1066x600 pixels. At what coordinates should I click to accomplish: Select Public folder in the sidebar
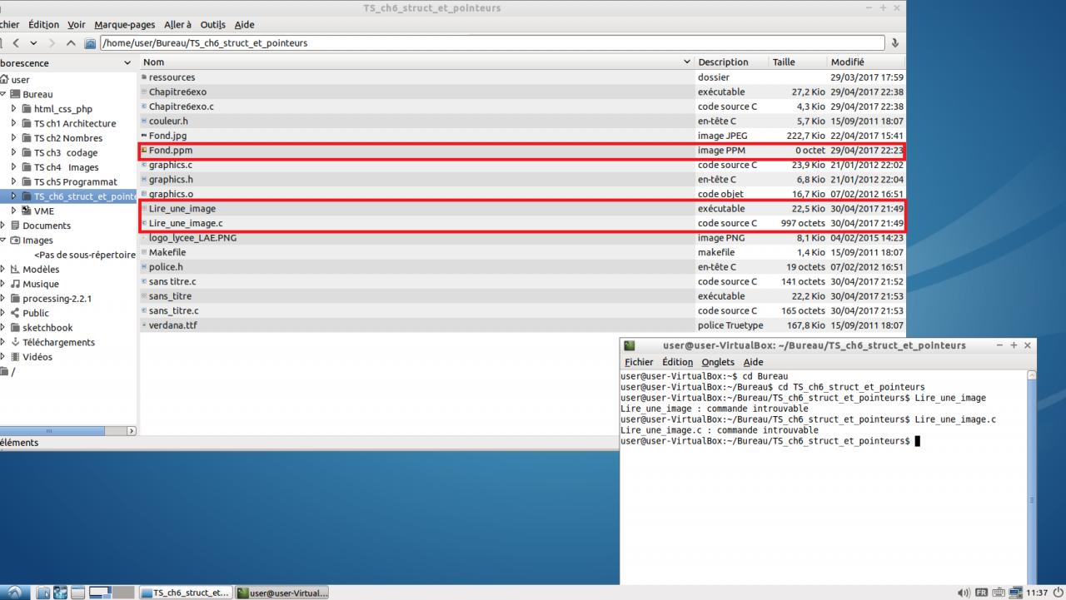point(35,313)
